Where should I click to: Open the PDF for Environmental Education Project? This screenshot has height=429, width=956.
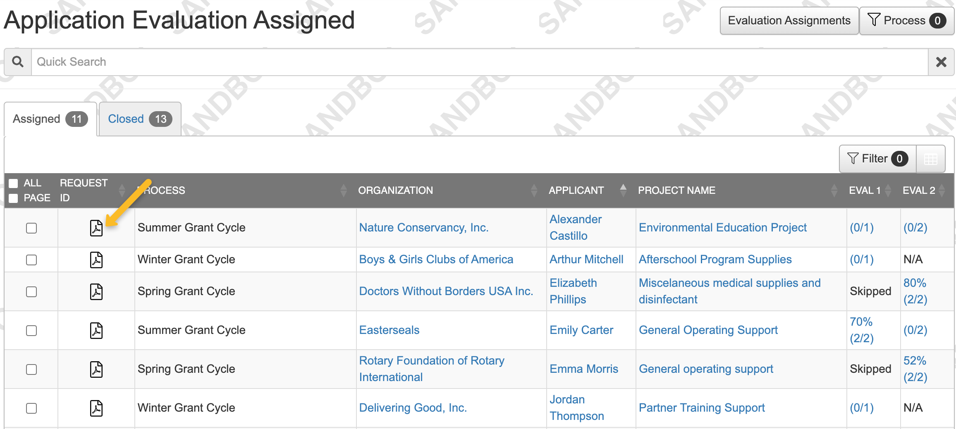click(96, 228)
